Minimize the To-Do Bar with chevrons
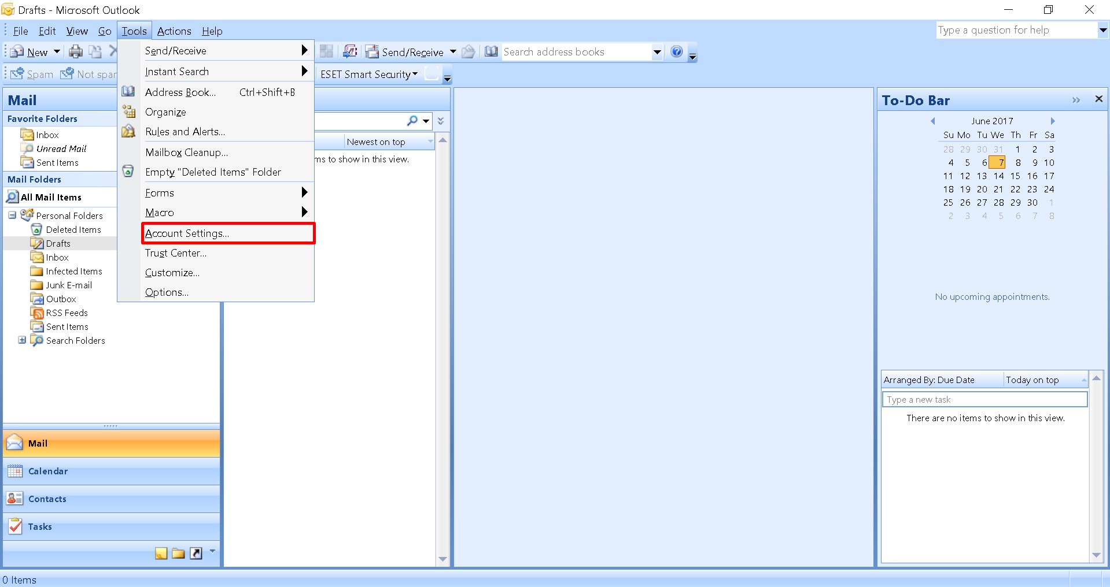Image resolution: width=1110 pixels, height=587 pixels. (x=1076, y=100)
